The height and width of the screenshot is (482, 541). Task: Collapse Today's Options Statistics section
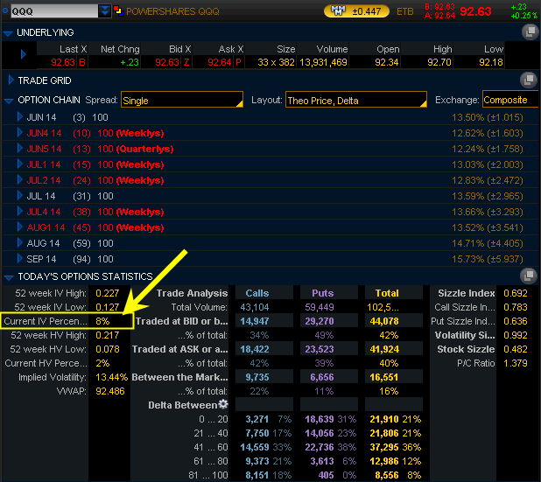coord(9,277)
